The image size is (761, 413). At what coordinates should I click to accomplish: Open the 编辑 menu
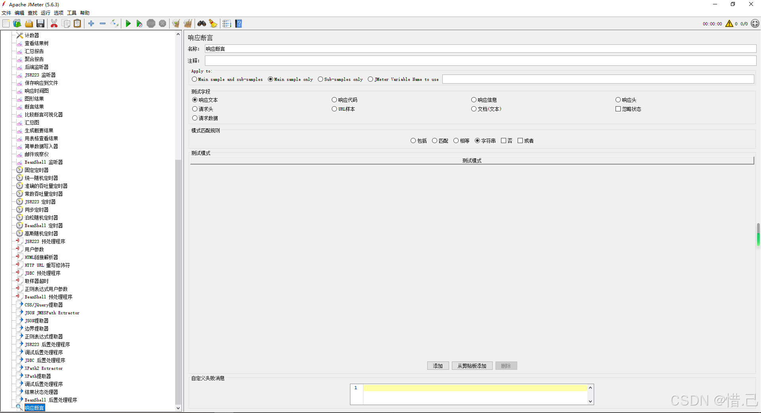19,13
